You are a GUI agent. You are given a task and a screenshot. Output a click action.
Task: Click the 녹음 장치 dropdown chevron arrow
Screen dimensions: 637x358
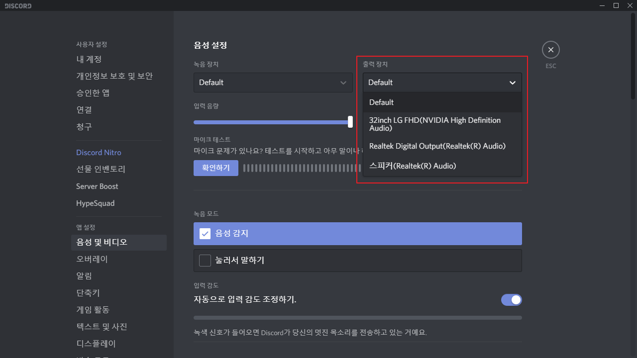[343, 83]
